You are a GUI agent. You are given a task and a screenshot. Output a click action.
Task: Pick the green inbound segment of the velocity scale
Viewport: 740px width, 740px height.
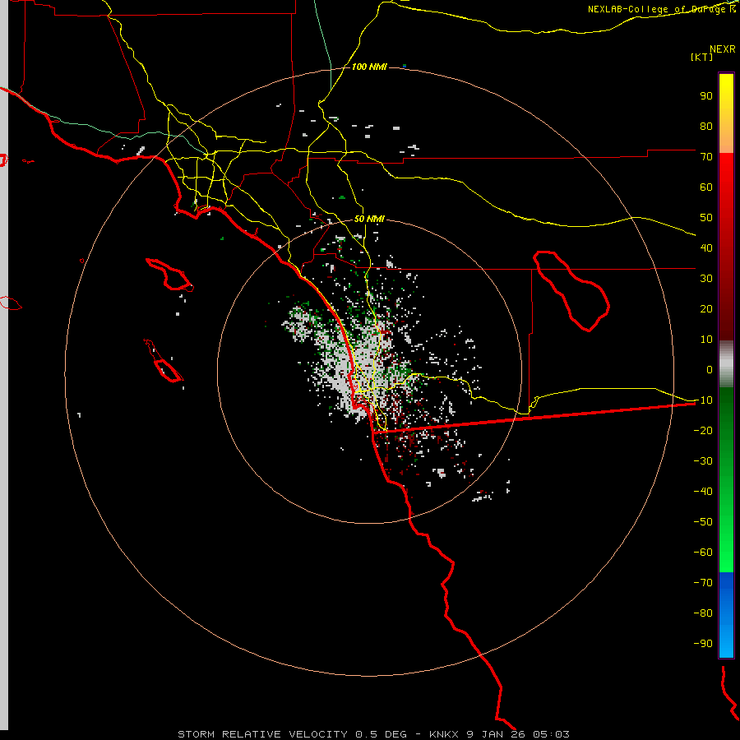[726, 480]
